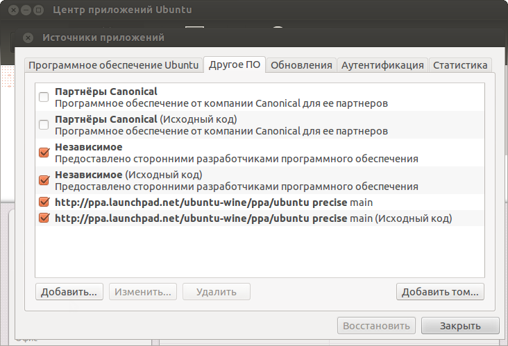
Task: Open the Обновления tab
Action: (x=301, y=65)
